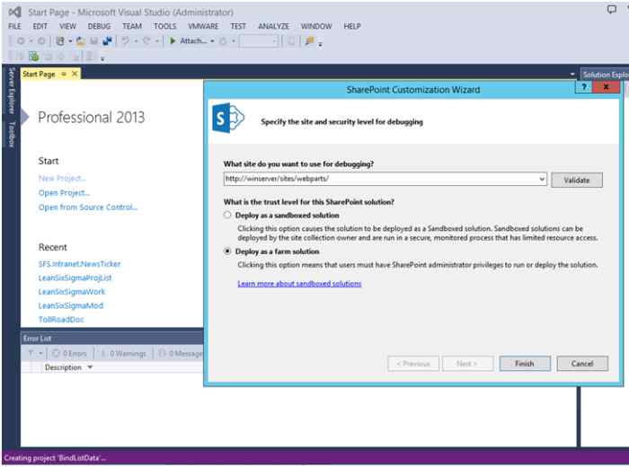Close the SharePoint Customization Wizard dialog
Screen dimensions: 629x467
pos(607,87)
